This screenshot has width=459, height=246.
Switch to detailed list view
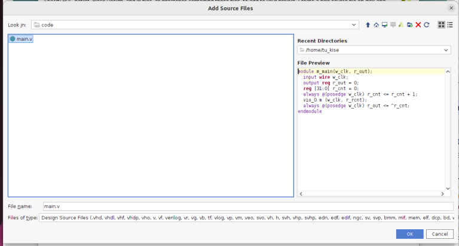point(449,25)
